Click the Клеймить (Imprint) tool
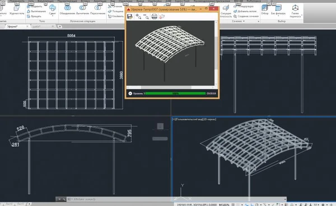The width and height of the screenshot is (336, 206). coord(116,16)
